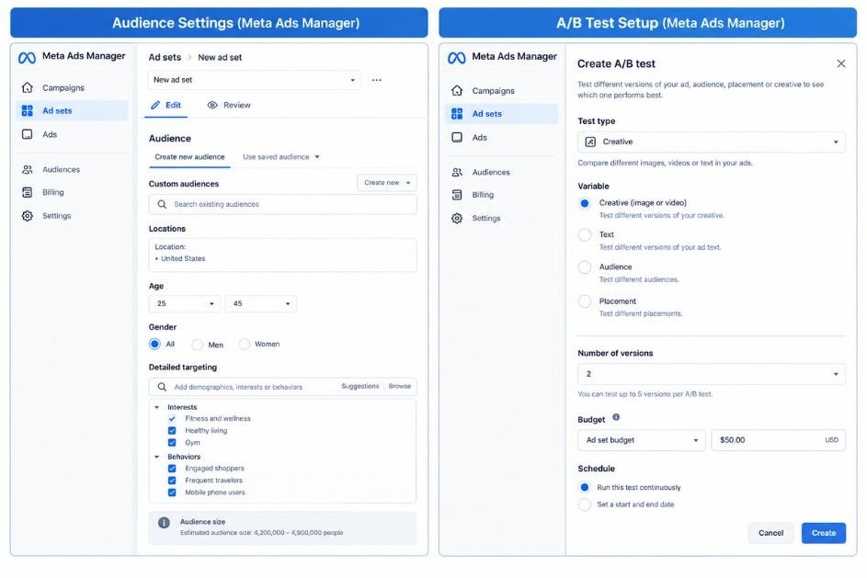Collapse the Behaviors tree group
The height and width of the screenshot is (578, 867).
157,457
